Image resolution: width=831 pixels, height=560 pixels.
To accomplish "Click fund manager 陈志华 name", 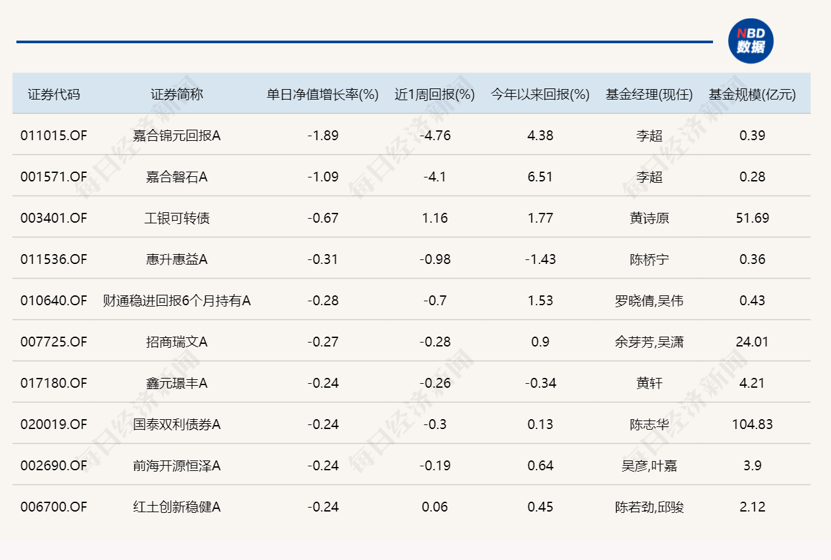I will tap(651, 424).
